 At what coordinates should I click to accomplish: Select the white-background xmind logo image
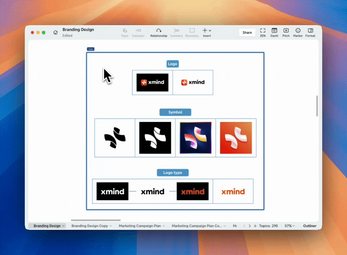click(x=193, y=83)
